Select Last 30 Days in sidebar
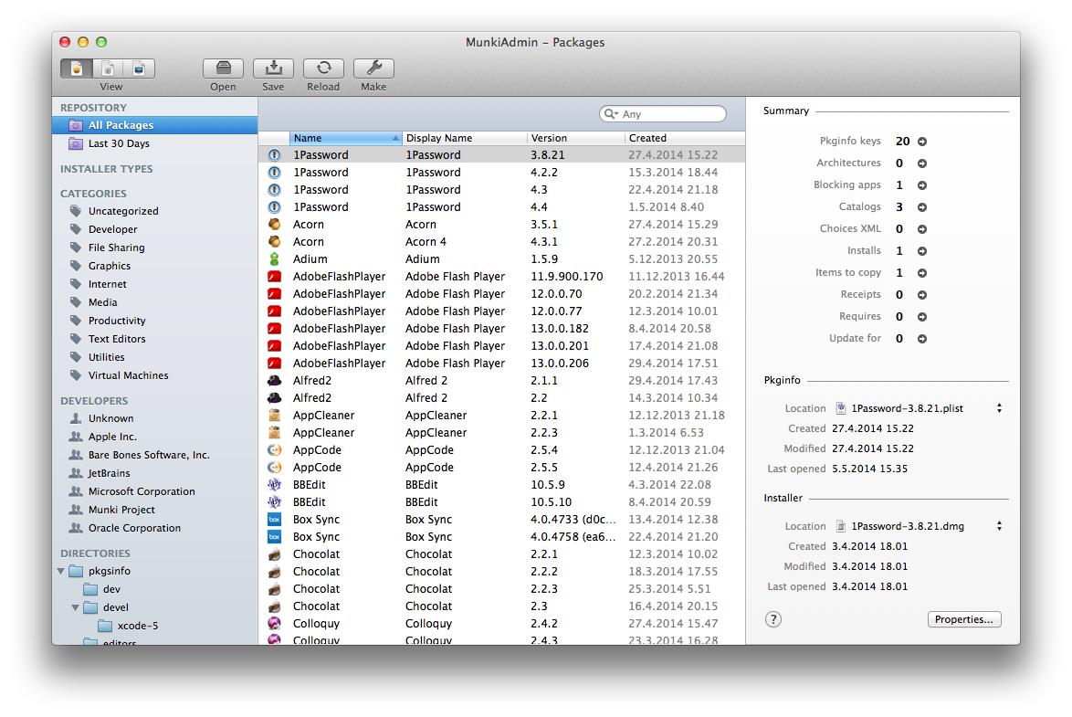 click(x=154, y=143)
